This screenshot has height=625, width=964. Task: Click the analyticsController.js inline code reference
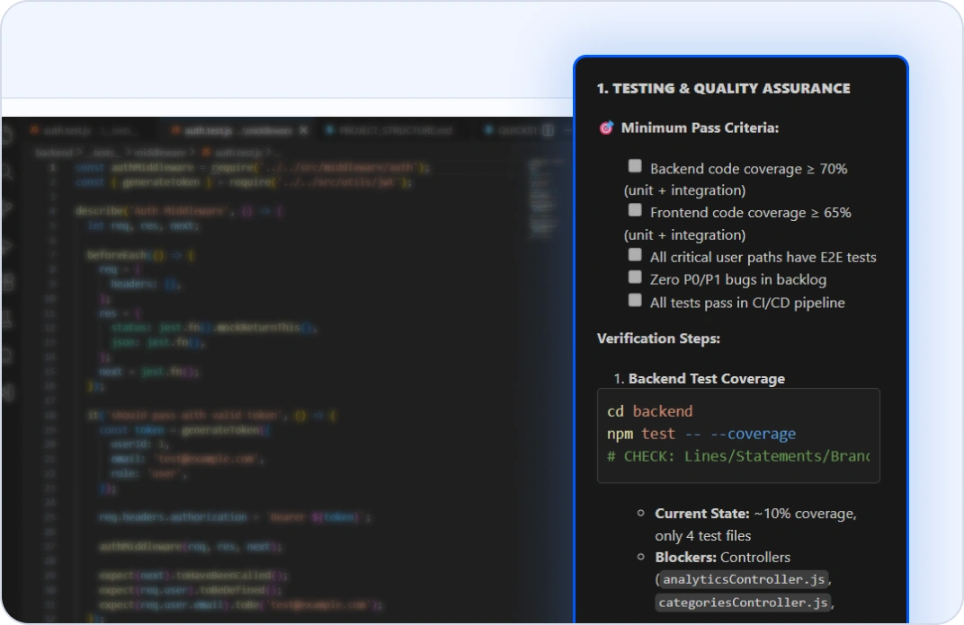click(x=745, y=579)
